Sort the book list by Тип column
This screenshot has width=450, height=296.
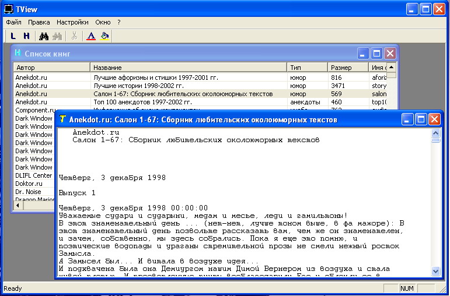click(x=307, y=68)
